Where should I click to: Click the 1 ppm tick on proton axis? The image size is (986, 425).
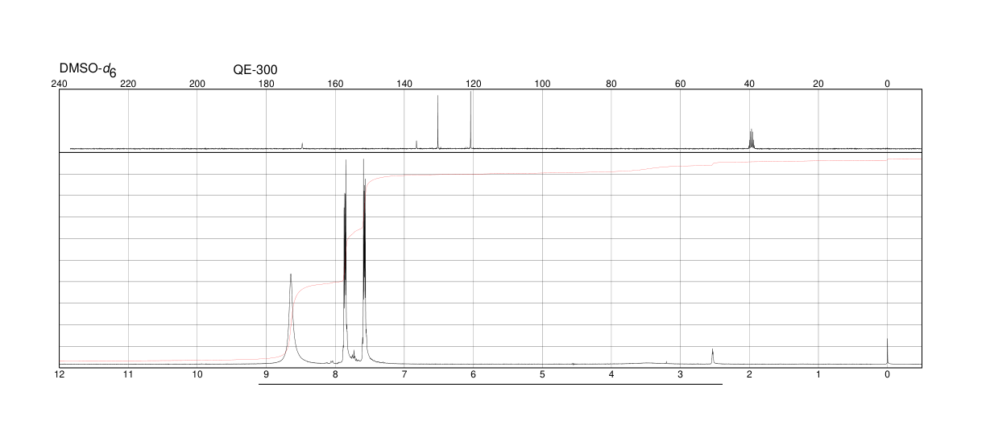[x=818, y=374]
